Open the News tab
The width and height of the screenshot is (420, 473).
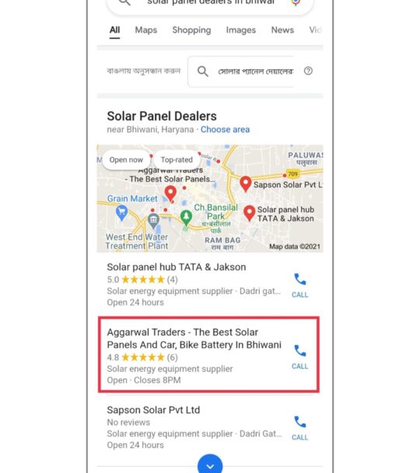[x=282, y=30]
